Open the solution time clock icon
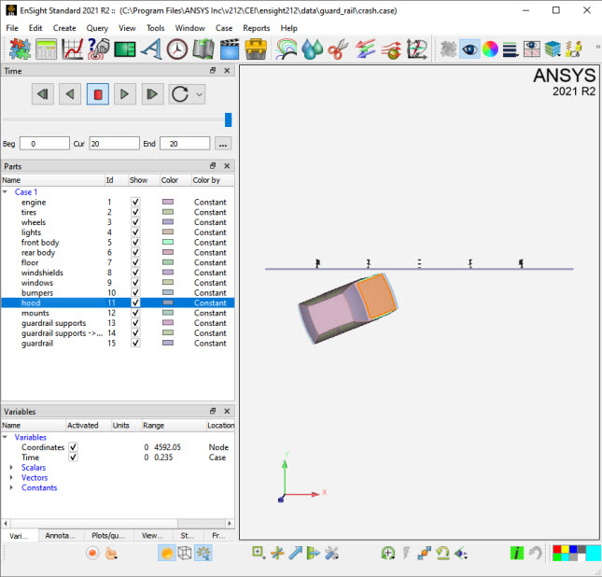602x577 pixels. click(x=177, y=49)
